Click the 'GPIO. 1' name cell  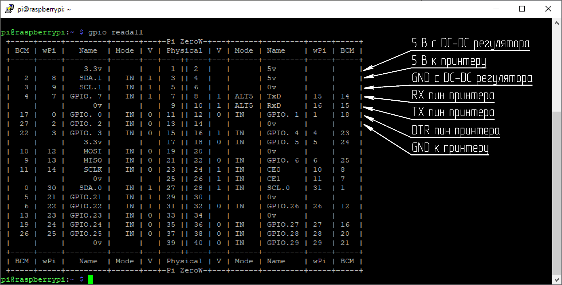(x=283, y=115)
